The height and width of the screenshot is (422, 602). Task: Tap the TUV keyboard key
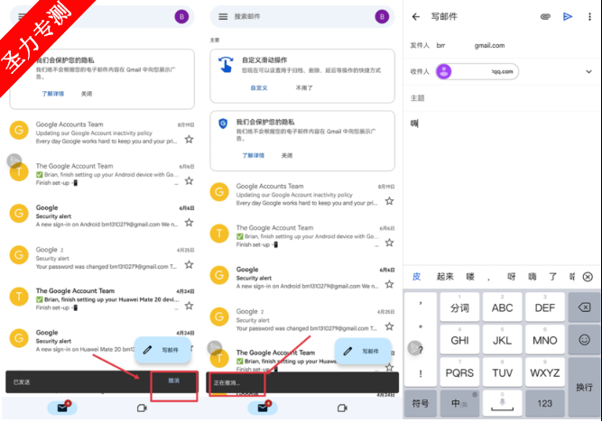[x=502, y=372]
